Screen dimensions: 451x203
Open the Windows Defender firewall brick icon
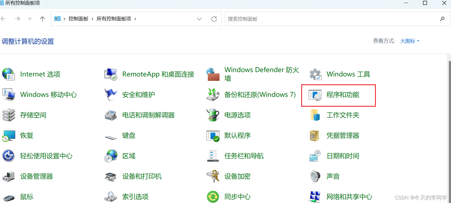coord(213,74)
